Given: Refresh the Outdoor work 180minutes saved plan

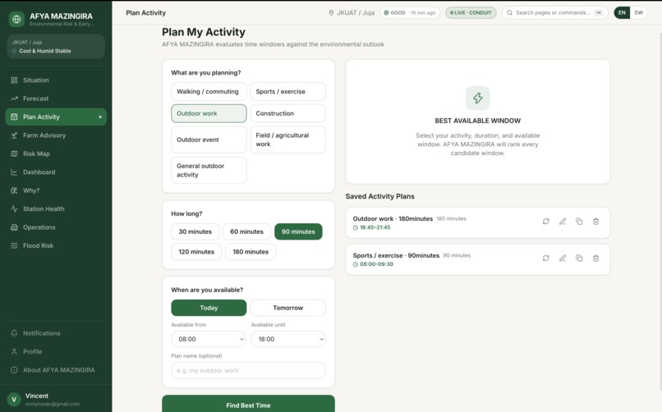Looking at the screenshot, I should pyautogui.click(x=546, y=222).
